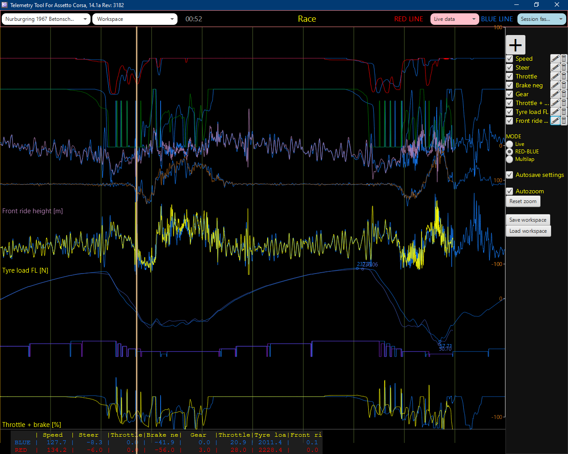Image resolution: width=568 pixels, height=454 pixels.
Task: Edit the Front ride height channel pencil icon
Action: click(555, 121)
